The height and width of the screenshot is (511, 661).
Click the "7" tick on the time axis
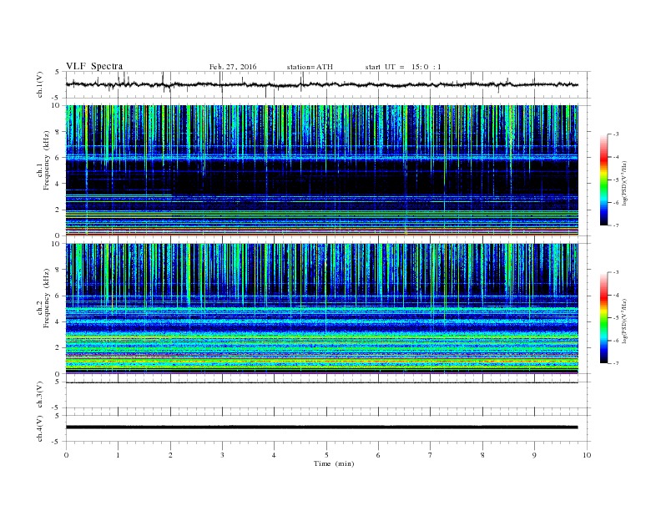click(431, 455)
